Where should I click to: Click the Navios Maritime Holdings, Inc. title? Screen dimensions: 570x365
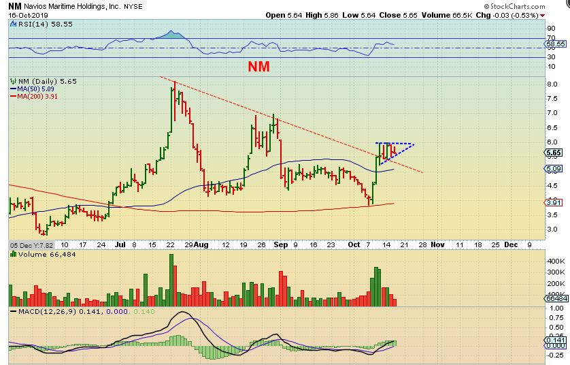[72, 7]
